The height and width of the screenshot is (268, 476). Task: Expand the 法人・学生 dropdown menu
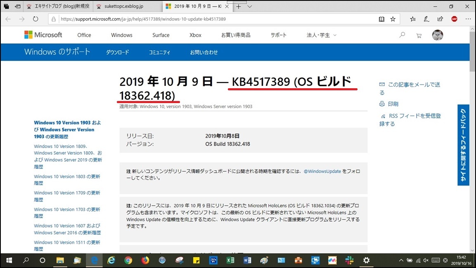[x=322, y=35]
